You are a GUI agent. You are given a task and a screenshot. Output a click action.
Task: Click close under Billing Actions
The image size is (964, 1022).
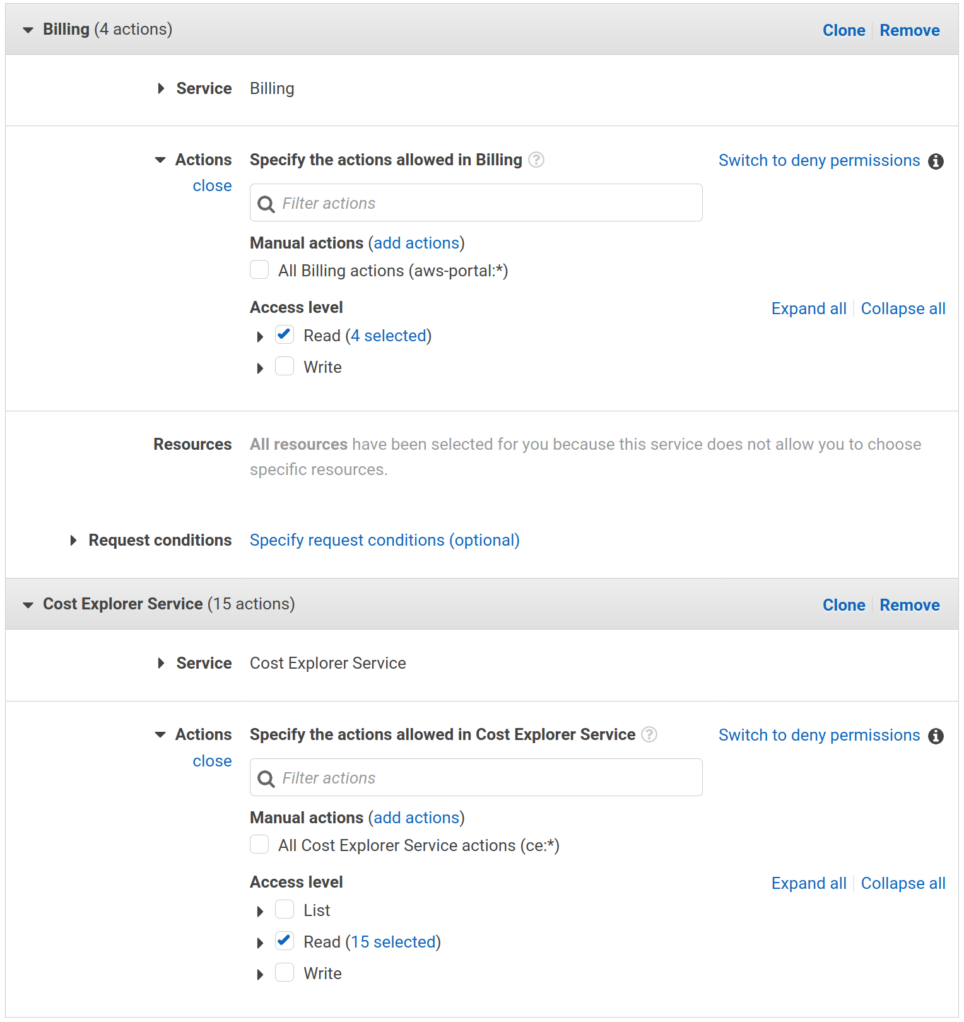(x=212, y=186)
